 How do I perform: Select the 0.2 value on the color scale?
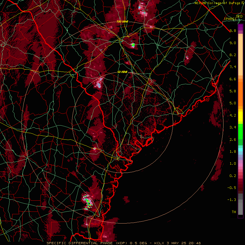(x=233, y=176)
